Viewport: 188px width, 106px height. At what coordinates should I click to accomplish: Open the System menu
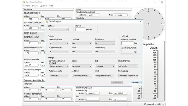click(x=27, y=6)
